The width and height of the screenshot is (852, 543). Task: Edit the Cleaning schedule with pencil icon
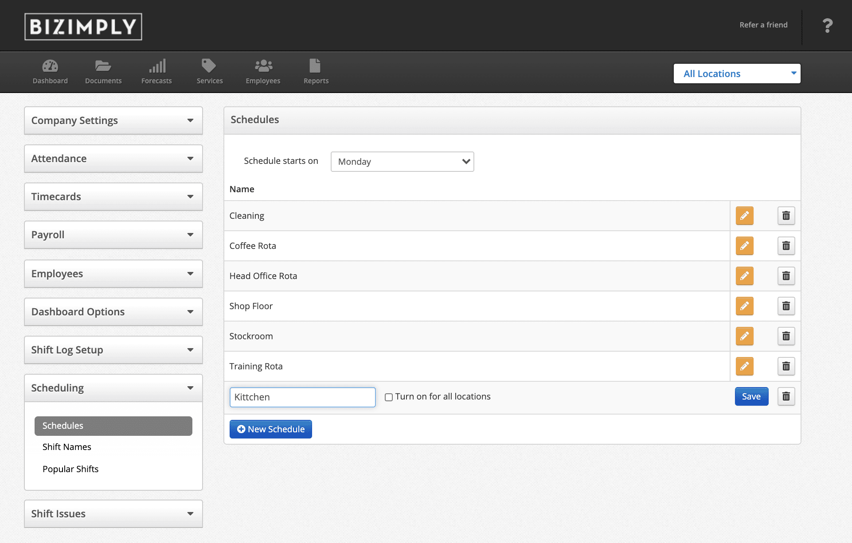(x=744, y=216)
